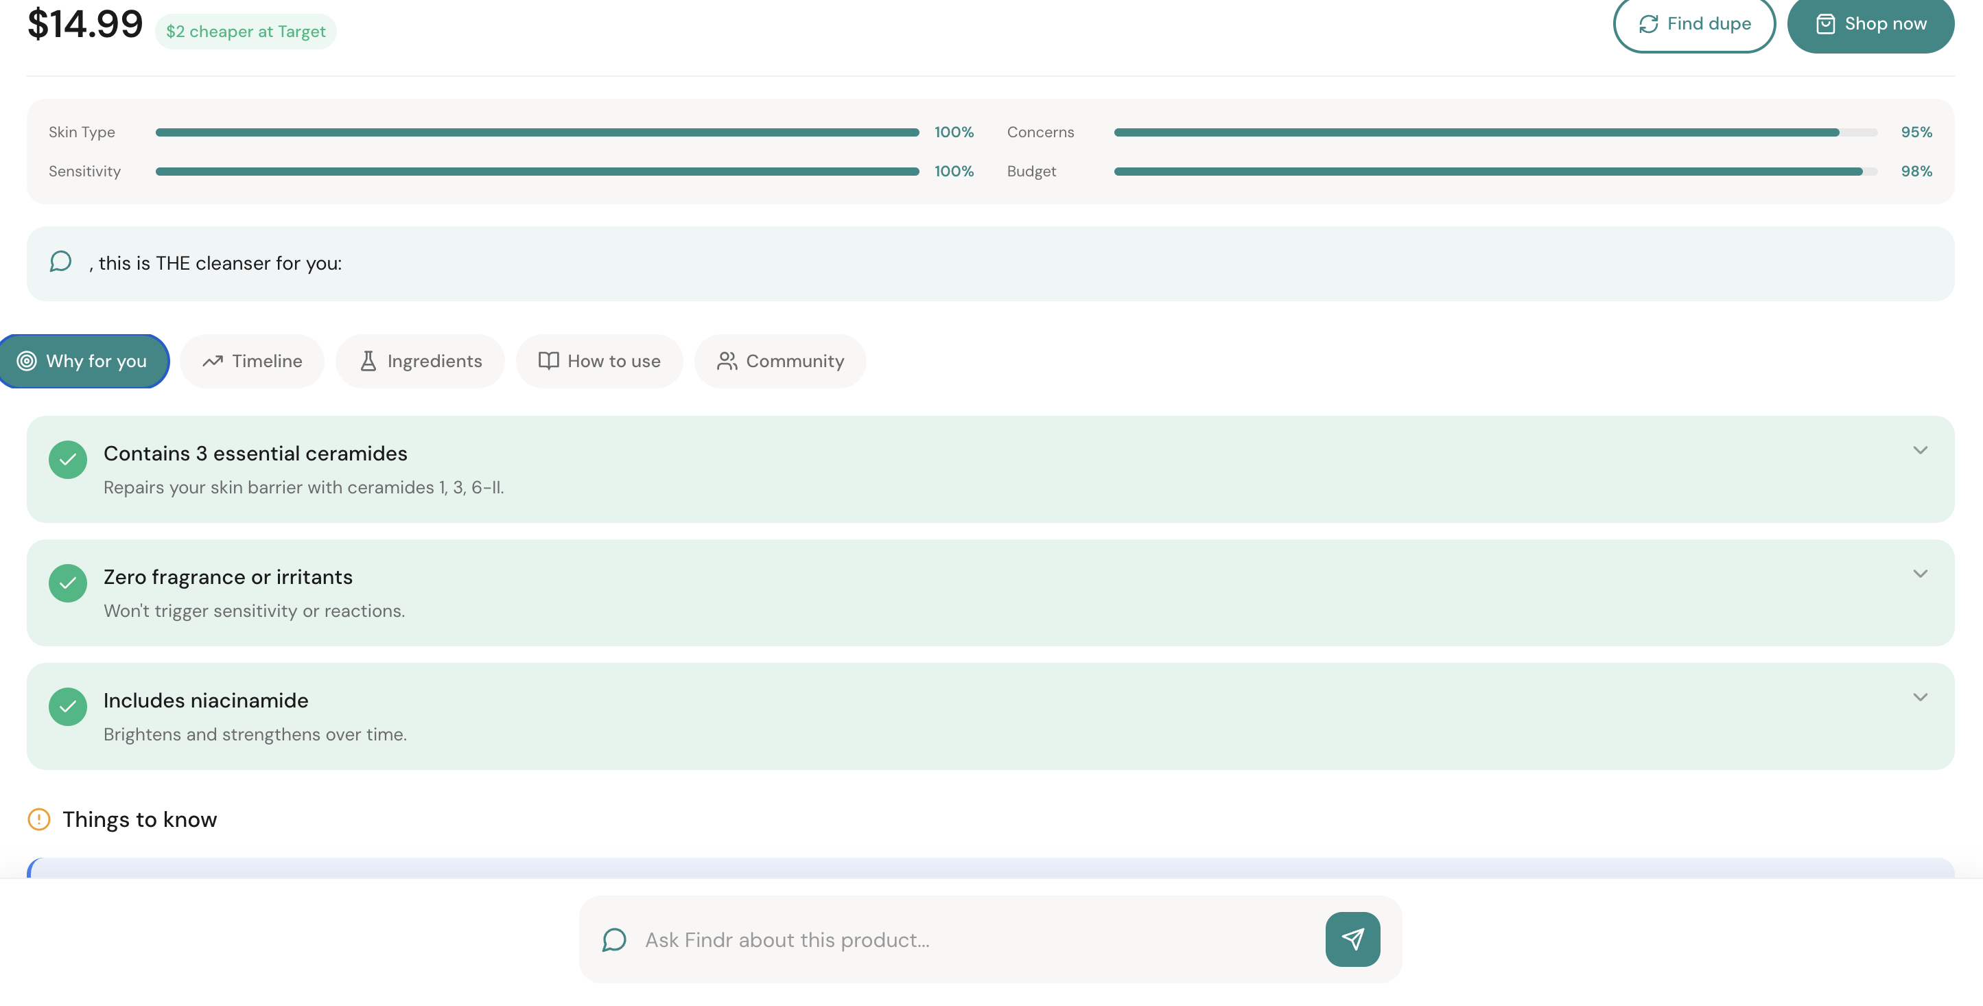
Task: Click the Timeline trend icon
Action: coord(213,360)
